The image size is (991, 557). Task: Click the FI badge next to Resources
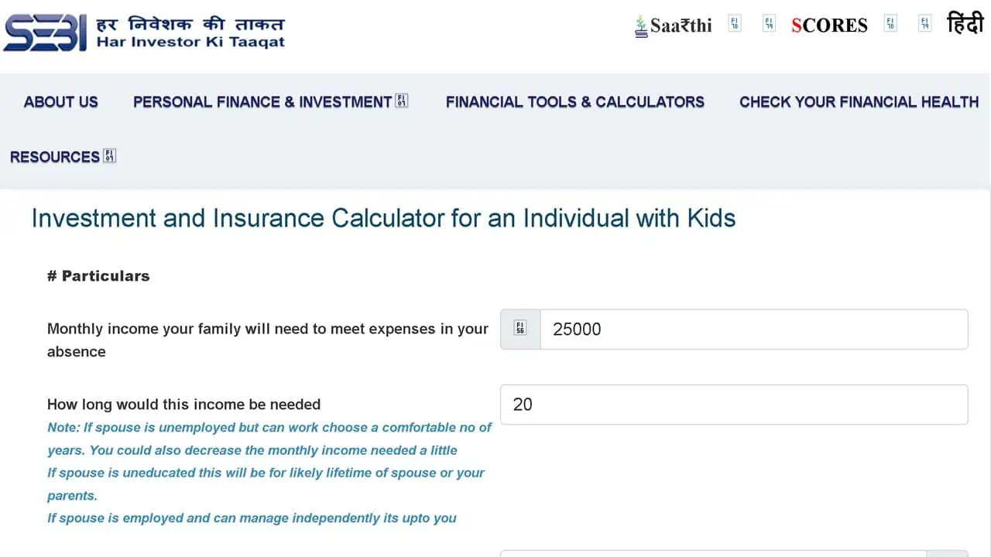coord(110,155)
